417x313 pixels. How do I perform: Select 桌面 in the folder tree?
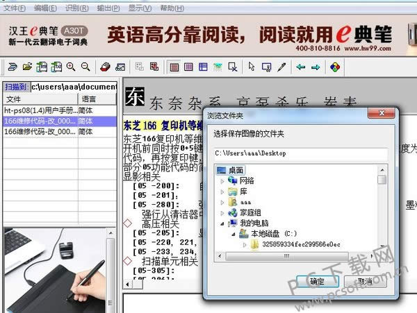[231, 170]
